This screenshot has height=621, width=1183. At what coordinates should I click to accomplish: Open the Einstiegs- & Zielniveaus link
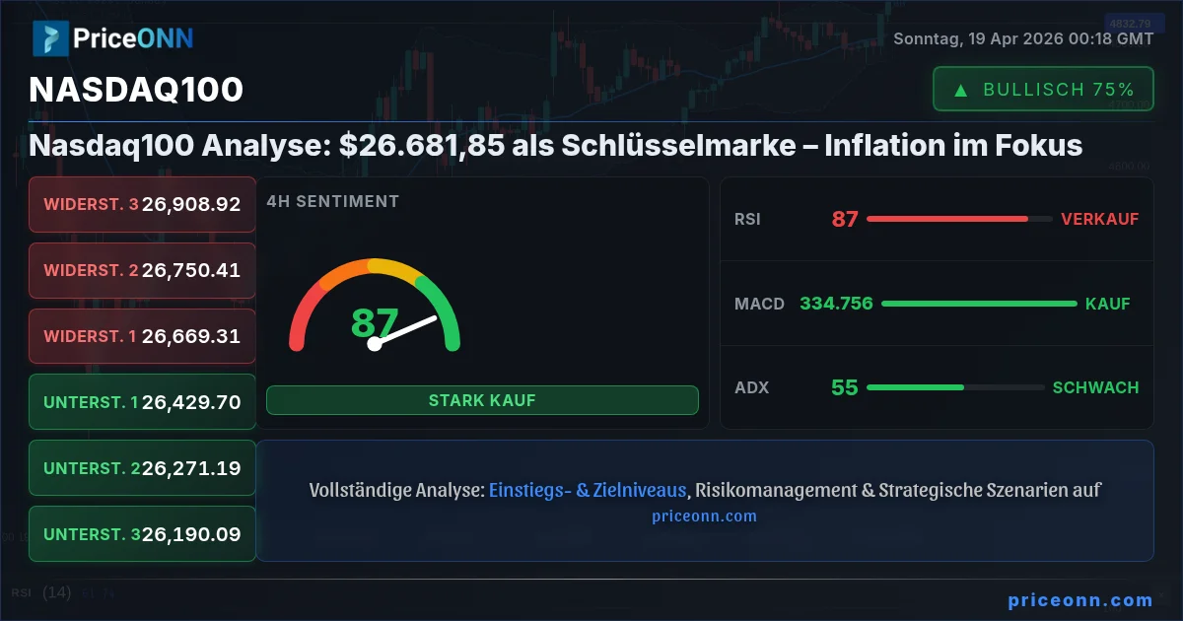click(589, 490)
